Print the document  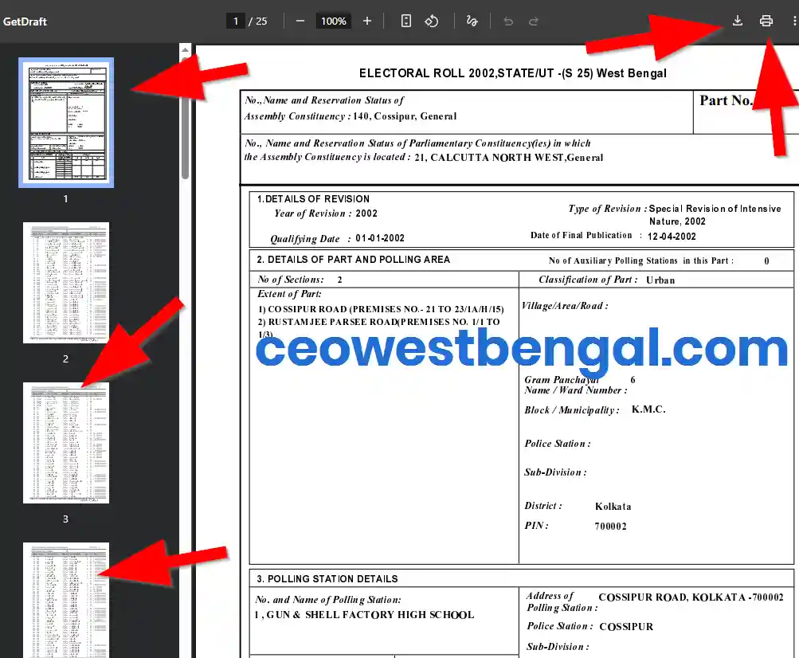(x=766, y=21)
